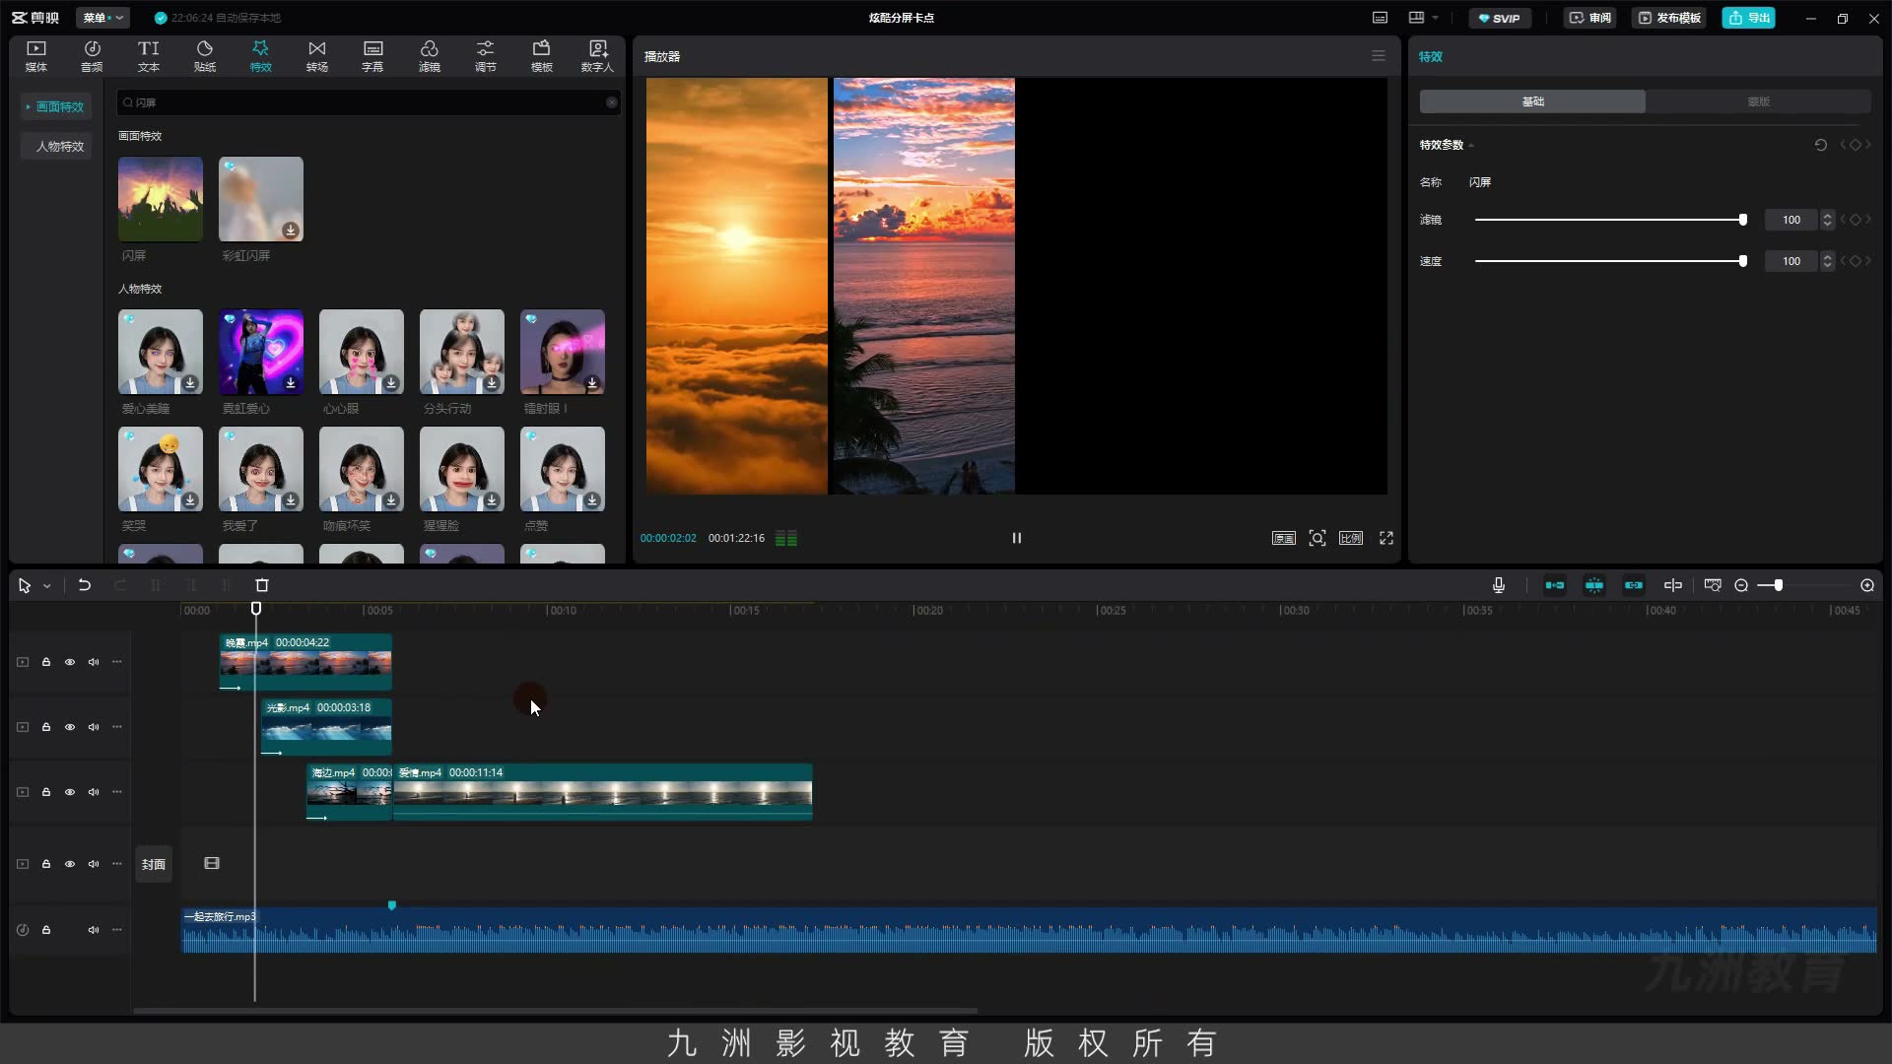
Task: Open the 转场 transitions panel
Action: click(x=316, y=56)
